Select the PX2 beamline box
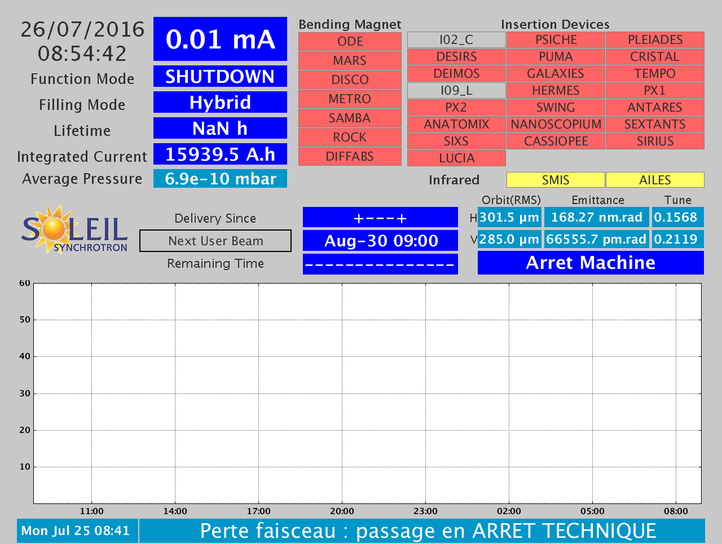Image resolution: width=722 pixels, height=544 pixels. tap(456, 108)
